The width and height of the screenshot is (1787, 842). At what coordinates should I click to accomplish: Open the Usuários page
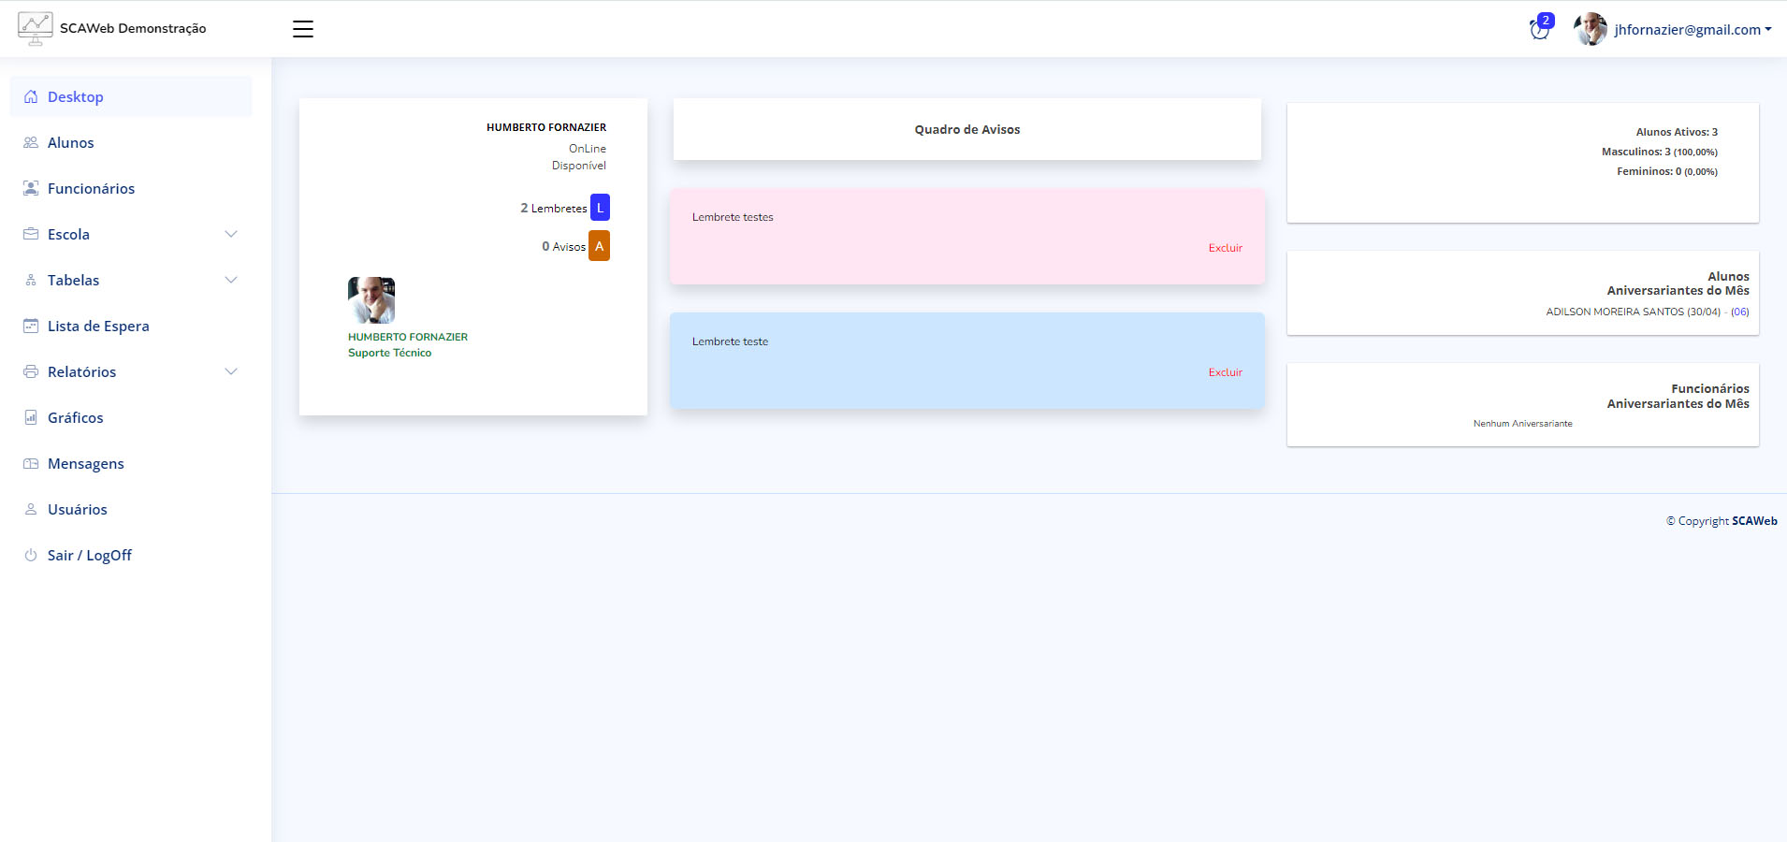click(77, 509)
